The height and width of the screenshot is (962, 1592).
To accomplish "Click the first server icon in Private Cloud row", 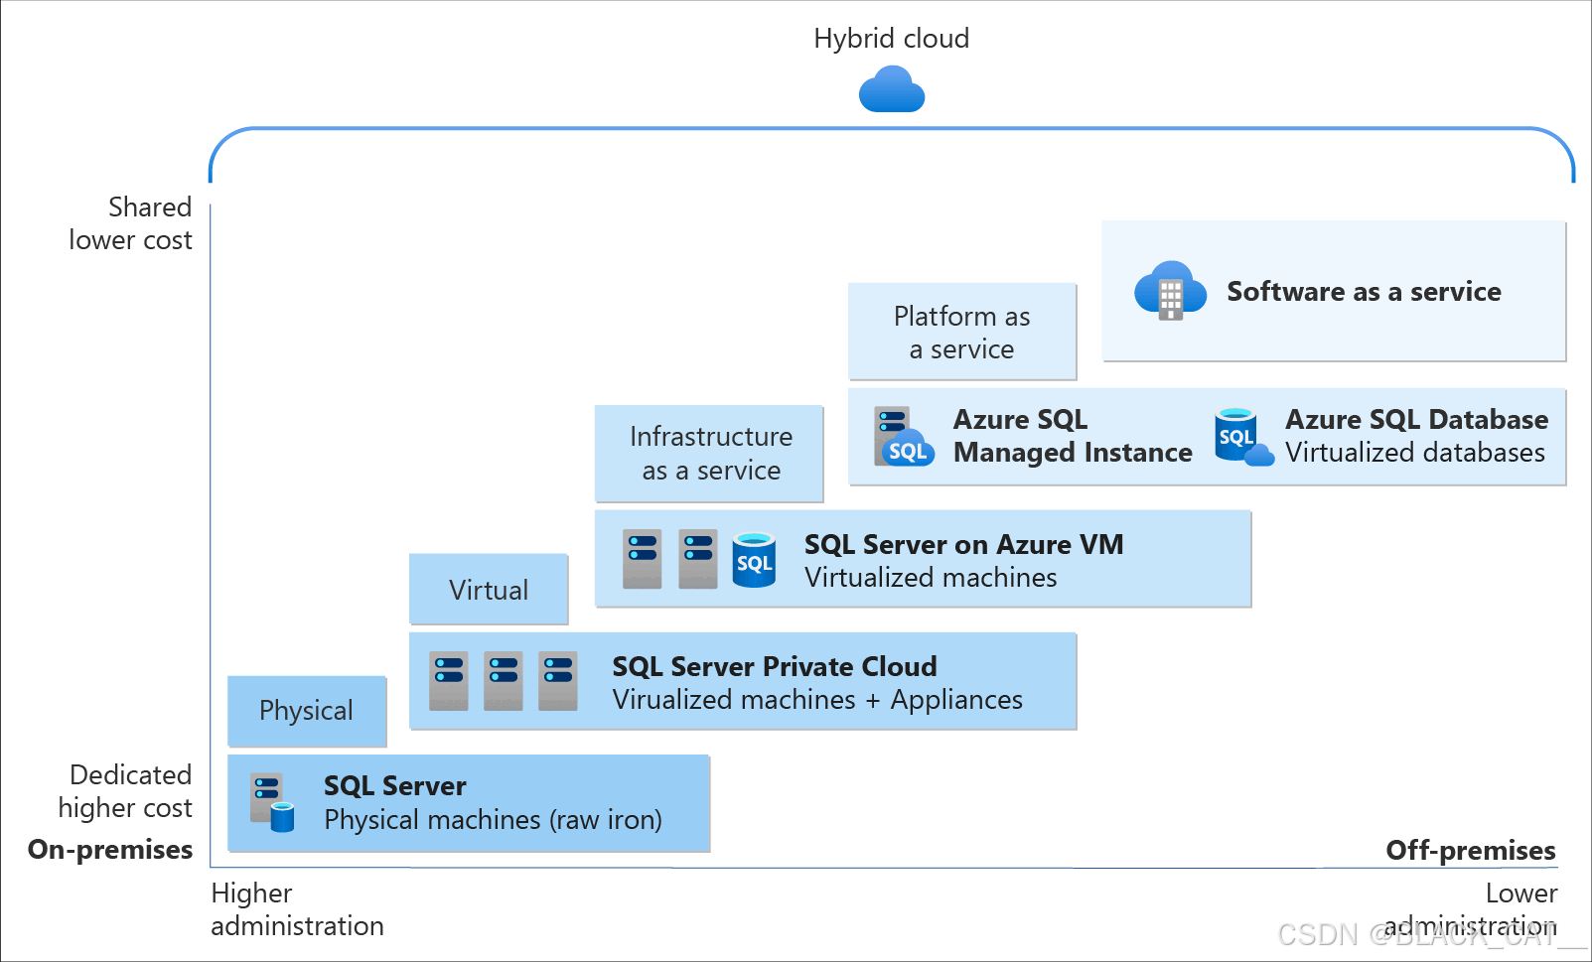I will click(449, 681).
